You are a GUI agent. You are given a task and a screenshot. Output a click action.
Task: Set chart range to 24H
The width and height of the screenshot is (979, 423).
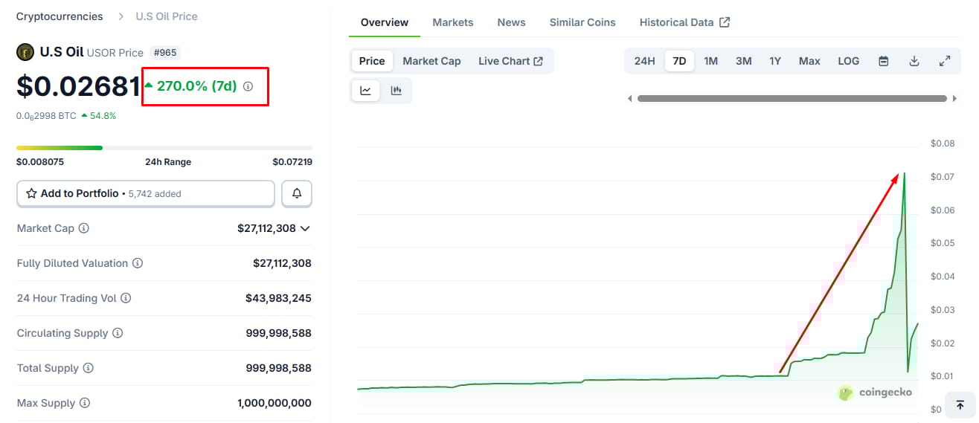pyautogui.click(x=644, y=61)
